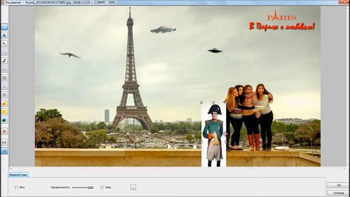Select the filled ellipse tool
This screenshot has width=350, height=197.
pos(4,95)
